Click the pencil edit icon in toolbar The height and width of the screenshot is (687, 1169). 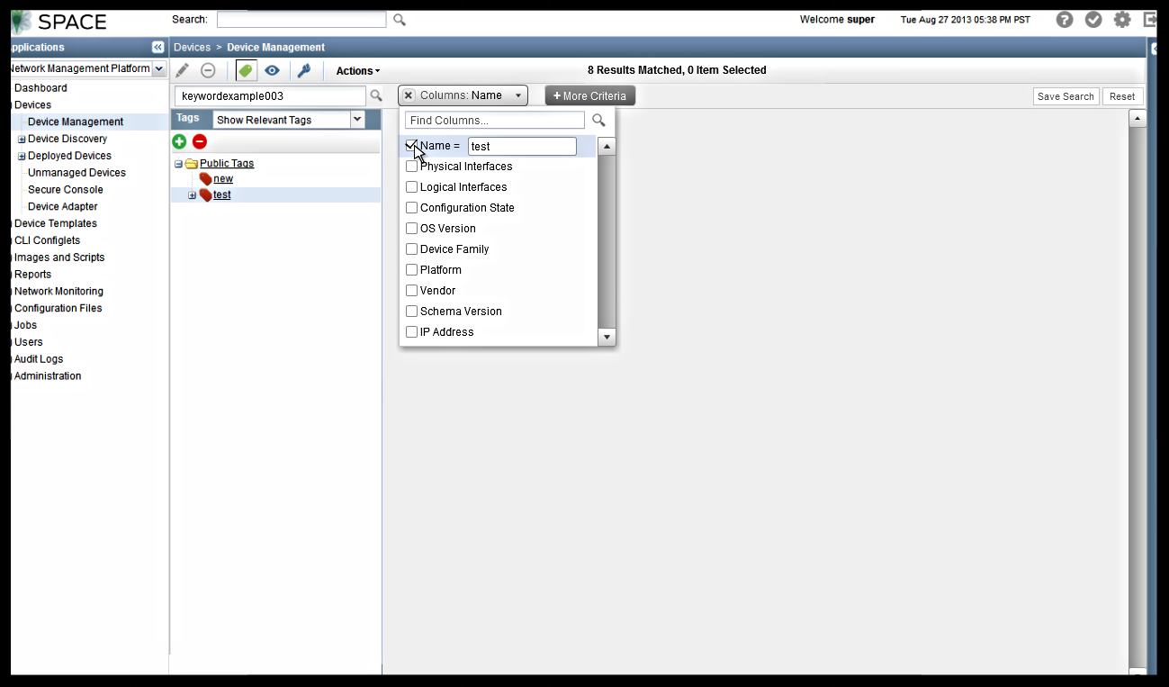(183, 70)
